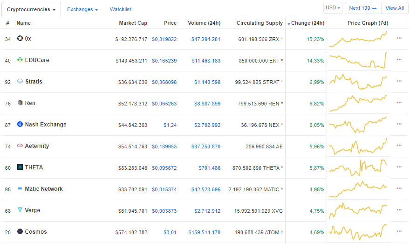The height and width of the screenshot is (244, 410).
Task: Open the Nash Exchange name link
Action: click(x=46, y=125)
